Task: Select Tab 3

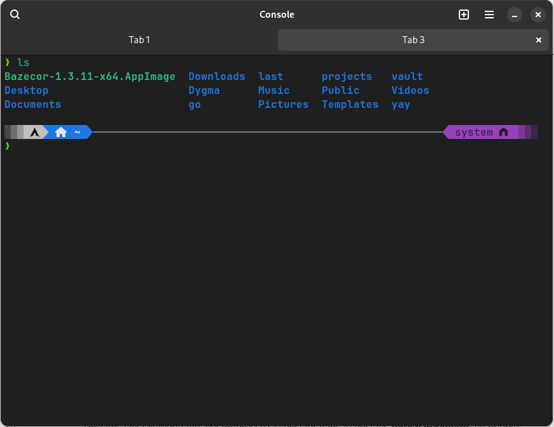Action: [x=413, y=40]
